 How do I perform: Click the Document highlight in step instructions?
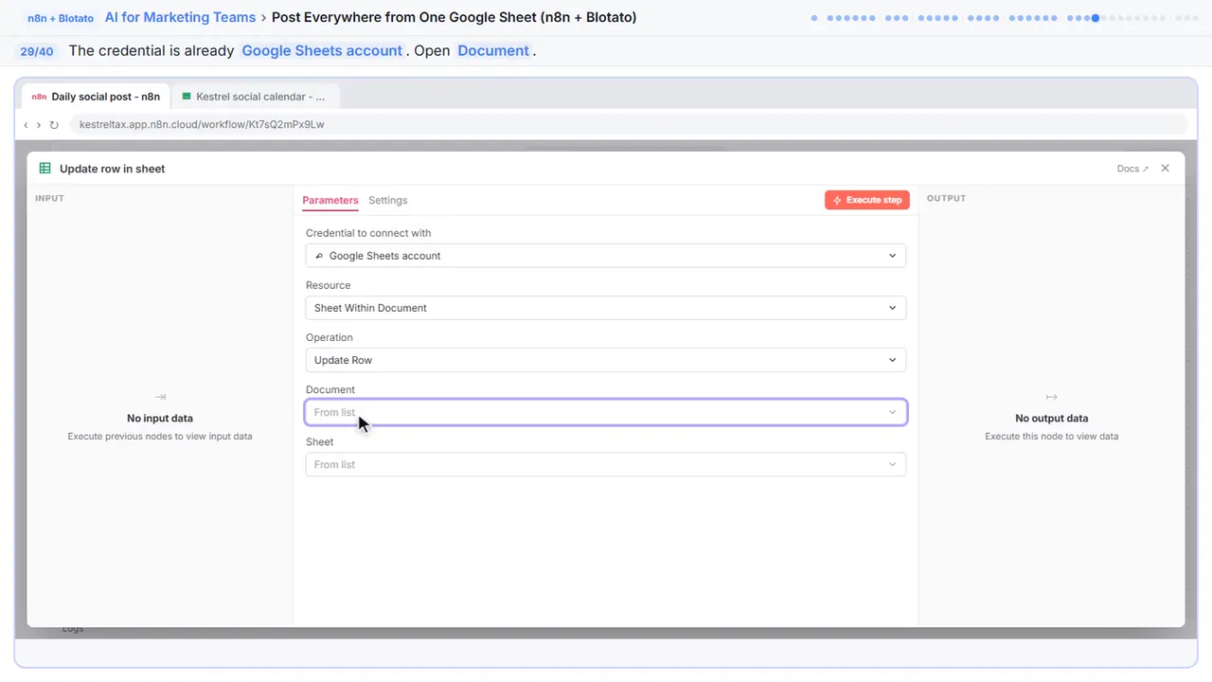point(493,50)
